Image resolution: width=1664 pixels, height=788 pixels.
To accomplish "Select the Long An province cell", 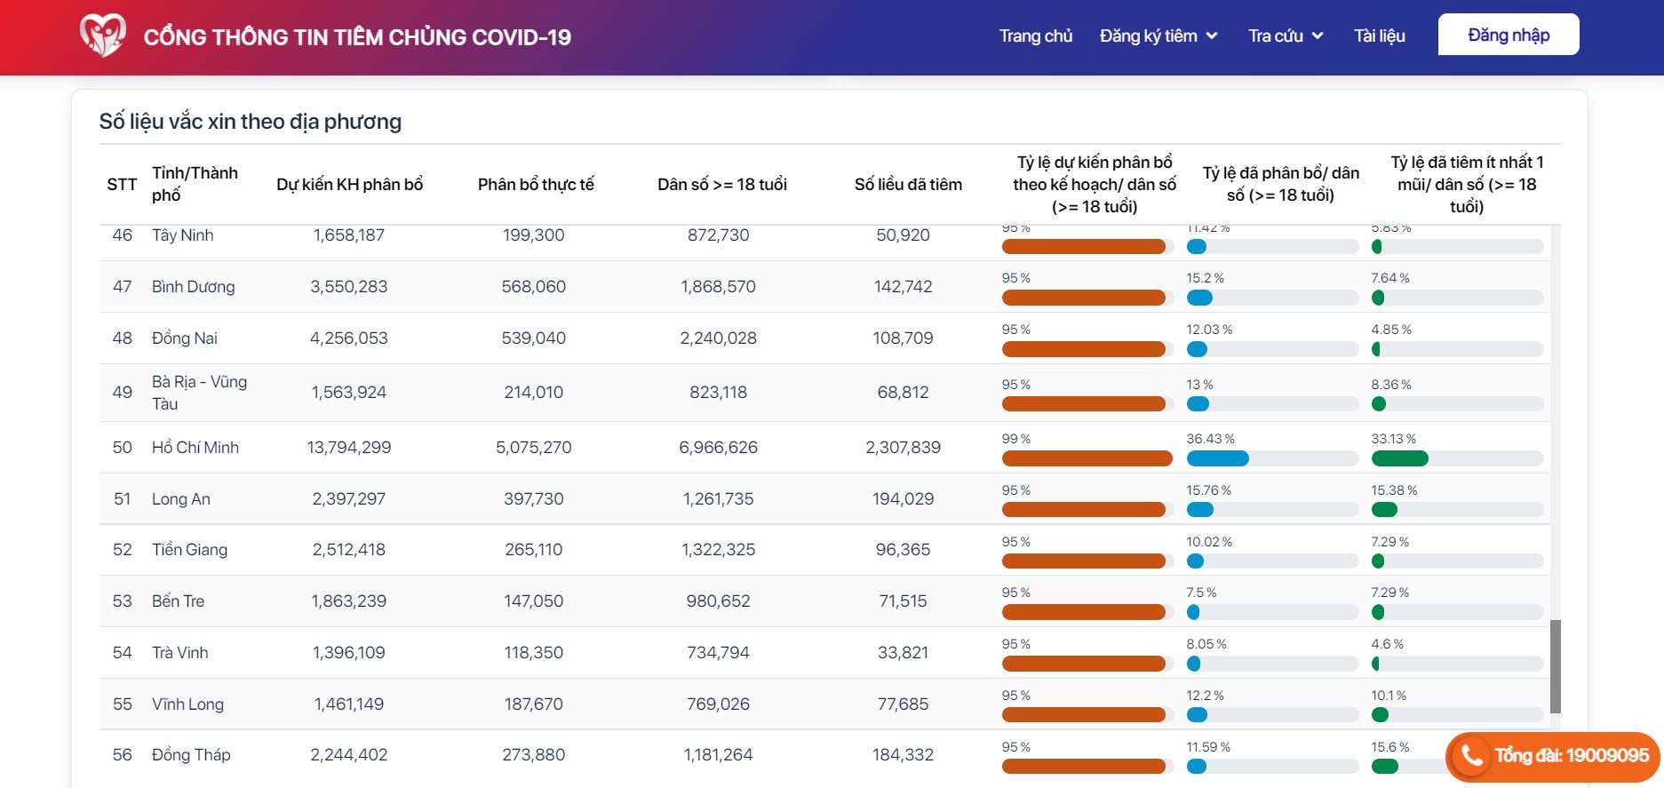I will pos(181,499).
